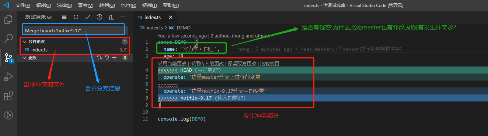488x136 pixels.
Task: Click the ======= separator line in editor
Action: (168, 84)
